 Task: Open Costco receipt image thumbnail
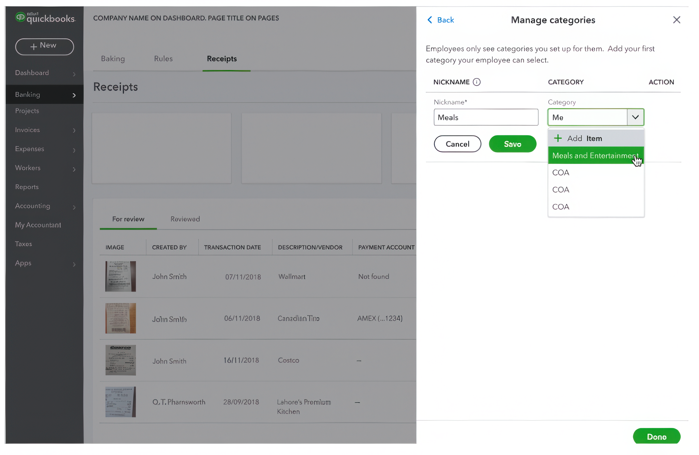coord(121,360)
